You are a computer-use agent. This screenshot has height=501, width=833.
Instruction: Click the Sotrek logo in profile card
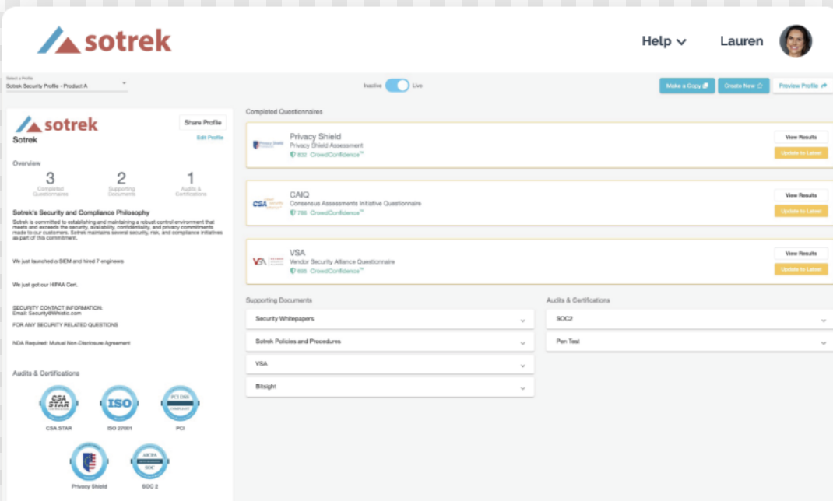(x=56, y=124)
